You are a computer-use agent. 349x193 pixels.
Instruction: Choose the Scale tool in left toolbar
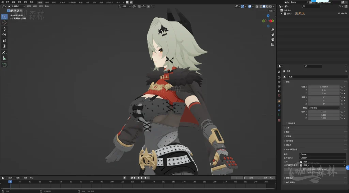click(x=4, y=40)
